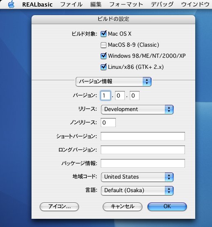
Task: Open the 地域コード United States dropdown
Action: [137, 177]
